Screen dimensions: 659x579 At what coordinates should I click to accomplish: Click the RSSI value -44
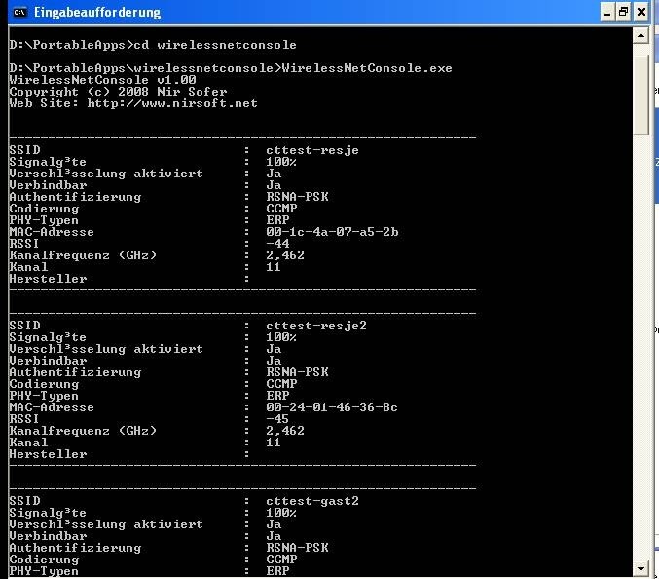pos(277,244)
